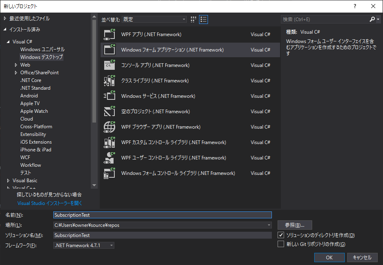The width and height of the screenshot is (383, 265).
Task: Select the Windows フォーム コントロール ライブラリ icon
Action: click(x=109, y=173)
